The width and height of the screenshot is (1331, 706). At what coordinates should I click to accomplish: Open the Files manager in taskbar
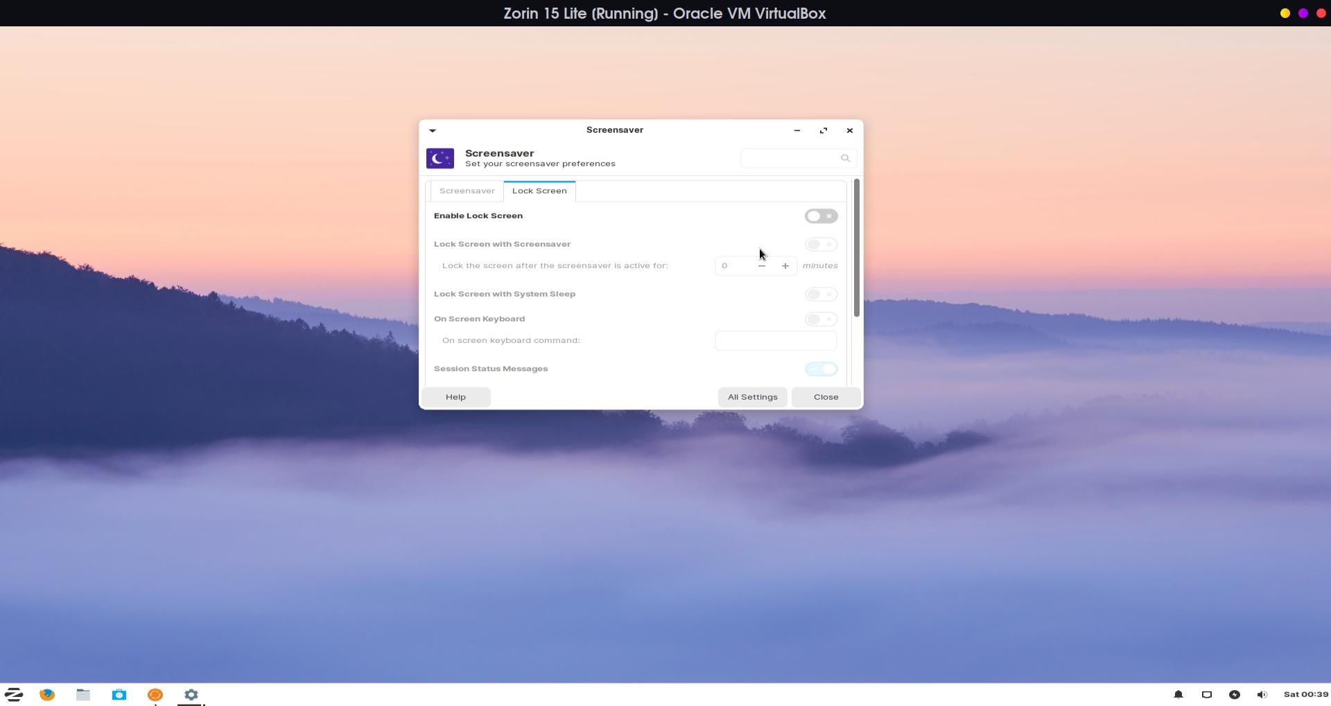(x=83, y=694)
